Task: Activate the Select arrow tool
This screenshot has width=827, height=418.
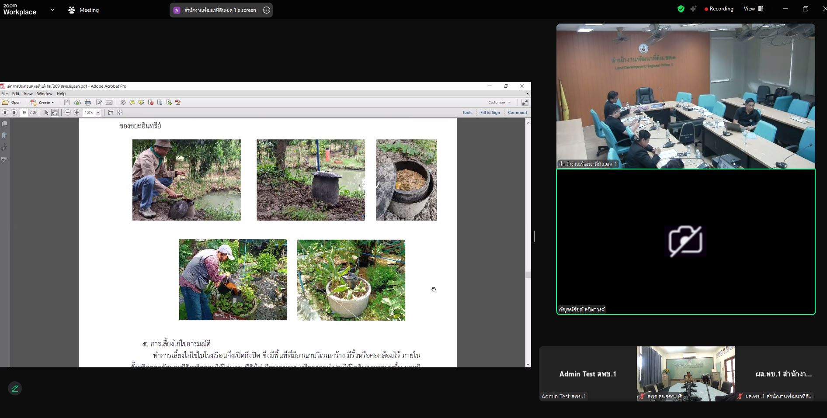Action: click(x=46, y=113)
